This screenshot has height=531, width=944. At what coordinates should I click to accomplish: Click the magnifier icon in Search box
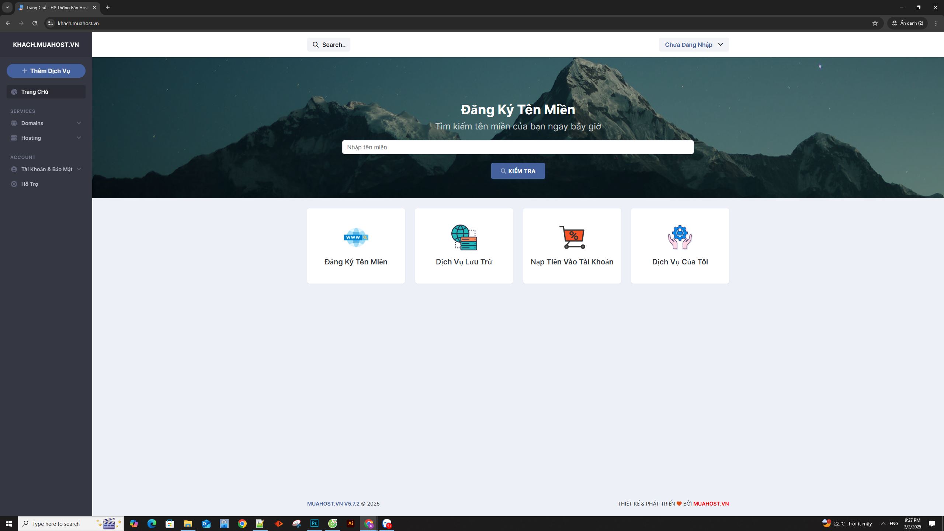[x=316, y=45]
